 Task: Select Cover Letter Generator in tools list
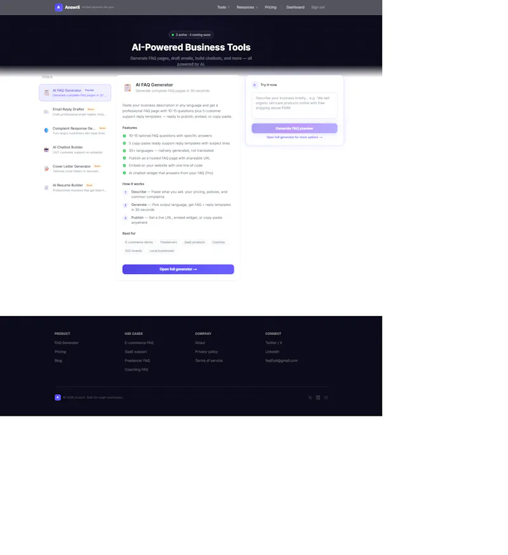[75, 168]
